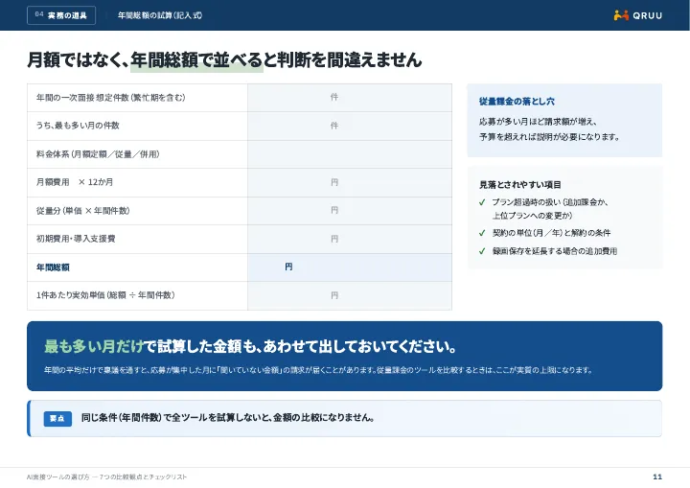Click header text 年間総額の試算(記入式)
This screenshot has height=488, width=690.
(x=160, y=15)
